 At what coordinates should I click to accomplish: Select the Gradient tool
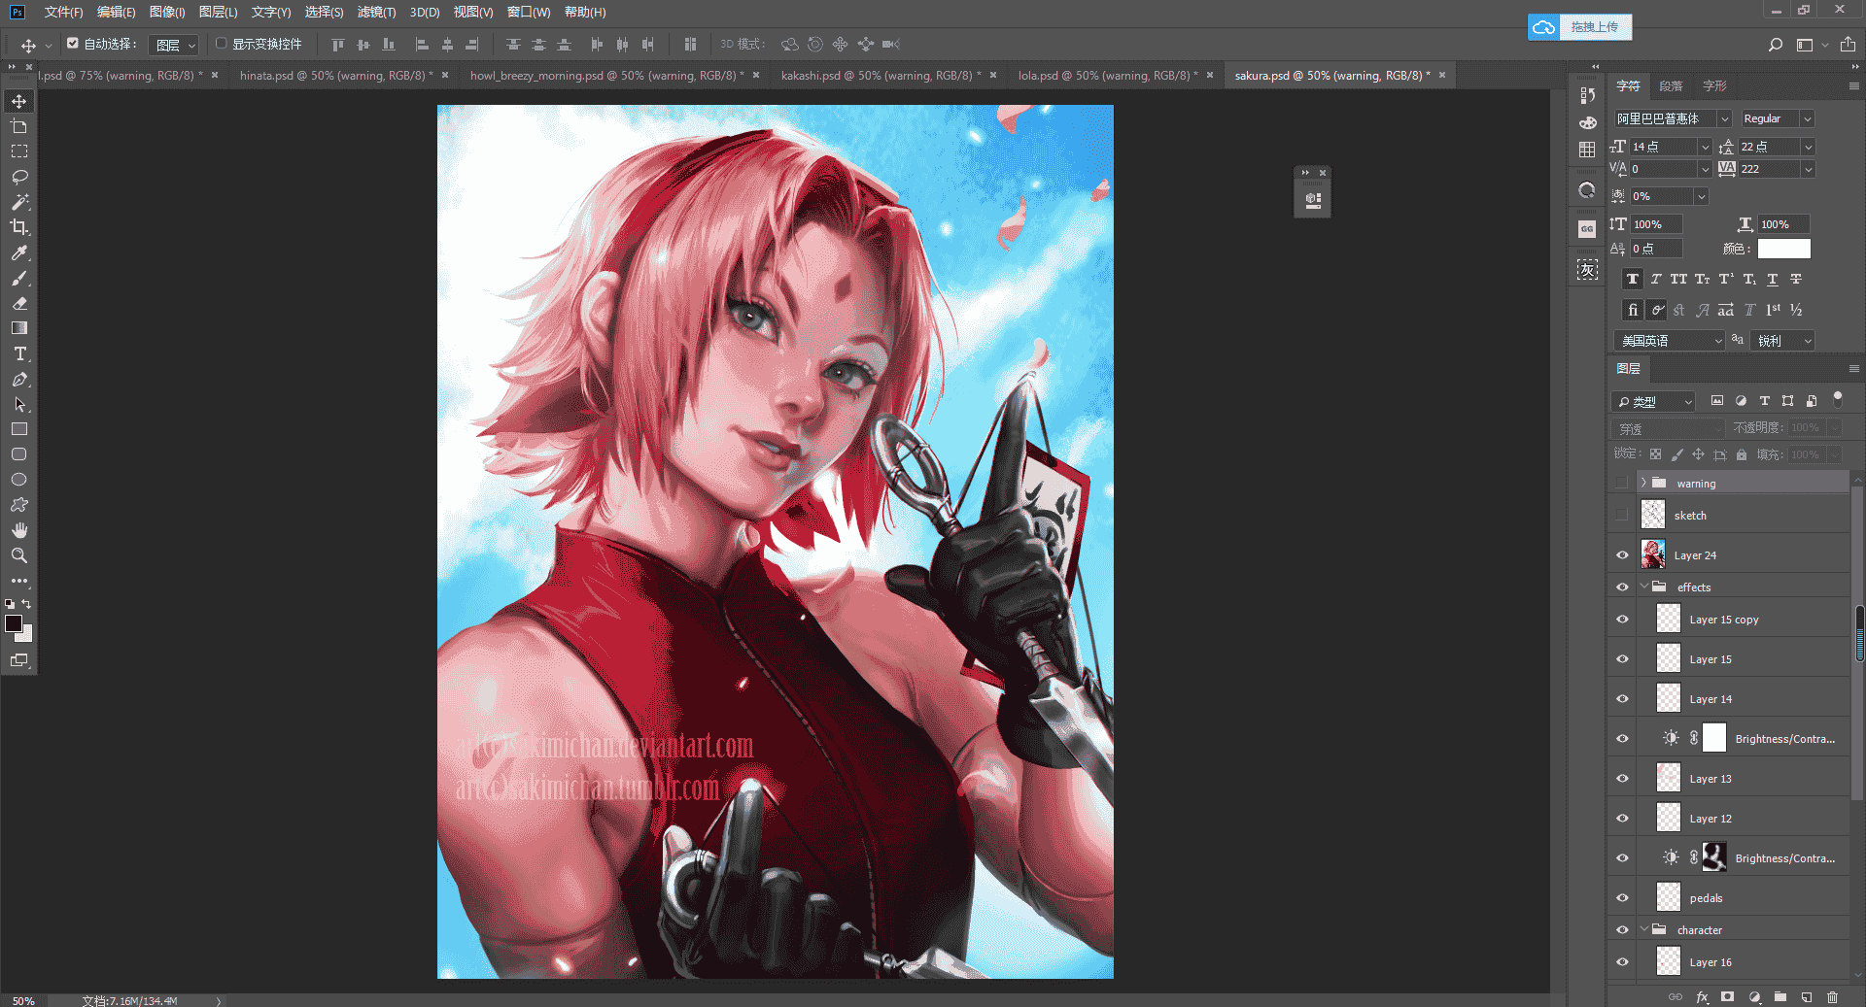tap(19, 328)
